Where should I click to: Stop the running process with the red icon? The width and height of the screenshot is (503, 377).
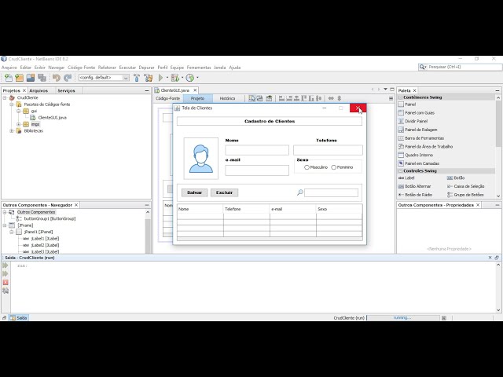click(6, 283)
